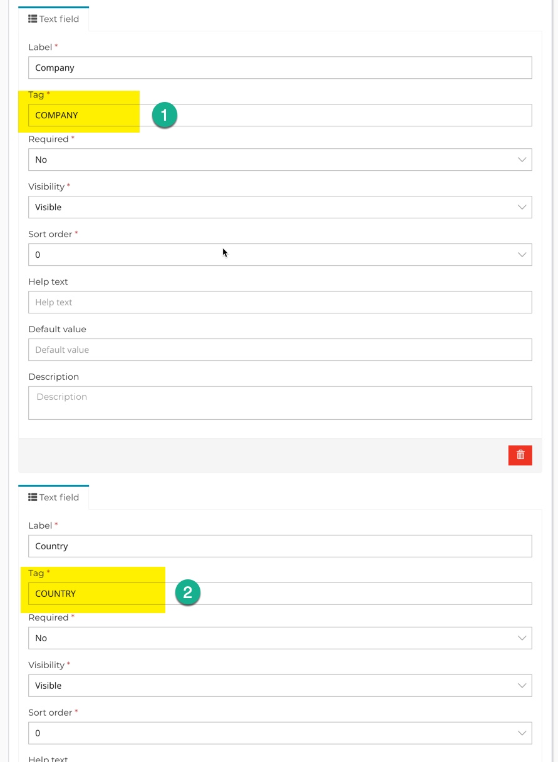558x762 pixels.
Task: Click into the Default value input
Action: point(280,350)
